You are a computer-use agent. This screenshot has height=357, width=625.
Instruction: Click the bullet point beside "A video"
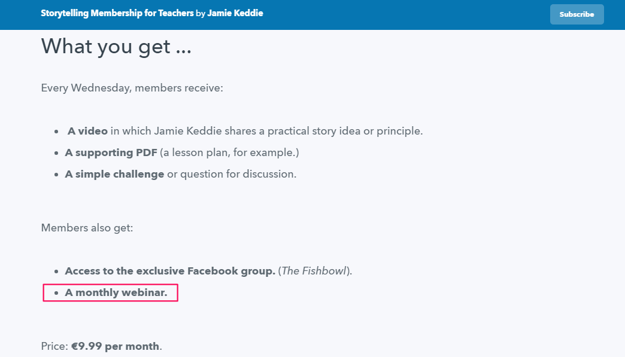(x=56, y=132)
